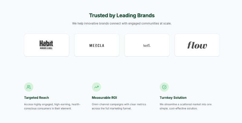The image size is (242, 123).
Task: Click the "Targeted Reach" title
Action: click(37, 98)
